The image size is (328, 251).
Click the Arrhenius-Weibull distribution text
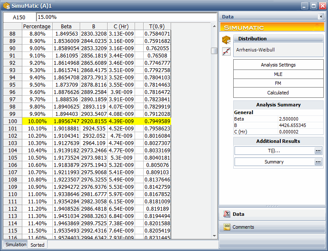click(x=256, y=50)
